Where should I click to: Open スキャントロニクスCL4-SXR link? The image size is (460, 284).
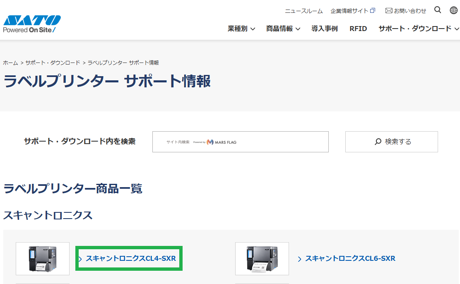(131, 258)
